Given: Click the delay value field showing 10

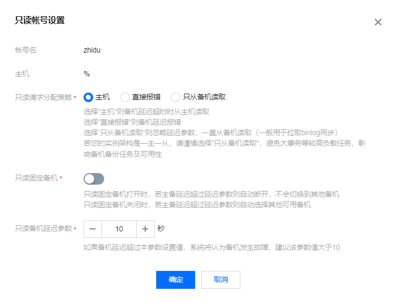Looking at the screenshot, I should click(119, 229).
